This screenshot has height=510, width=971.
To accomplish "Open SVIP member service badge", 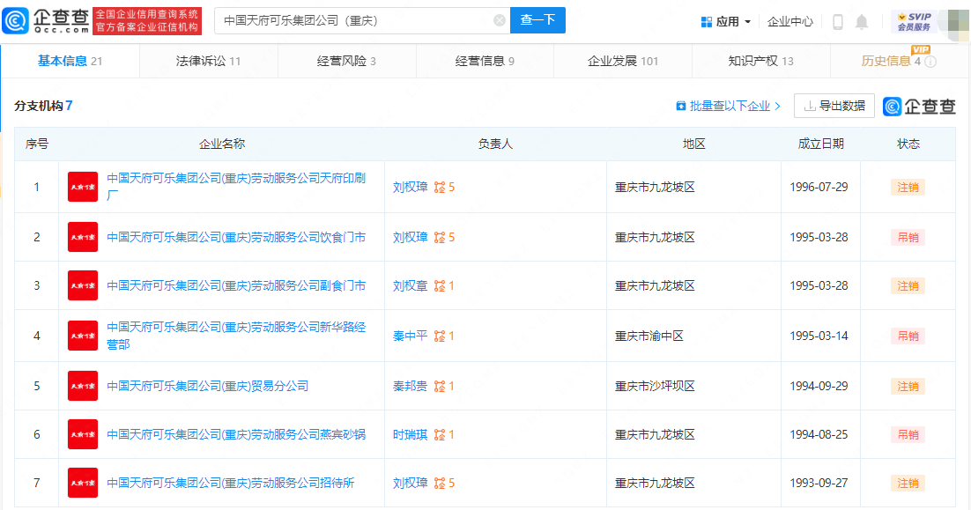I will coord(914,22).
